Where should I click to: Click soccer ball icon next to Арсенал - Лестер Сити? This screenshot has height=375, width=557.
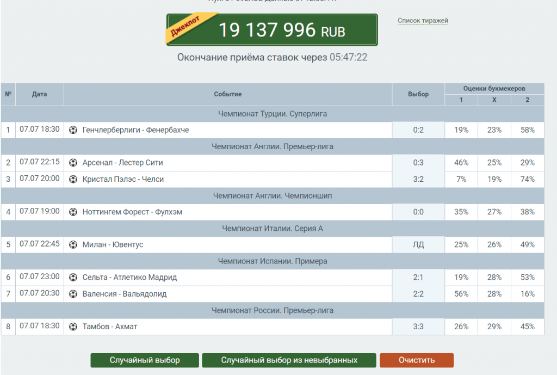pos(73,163)
